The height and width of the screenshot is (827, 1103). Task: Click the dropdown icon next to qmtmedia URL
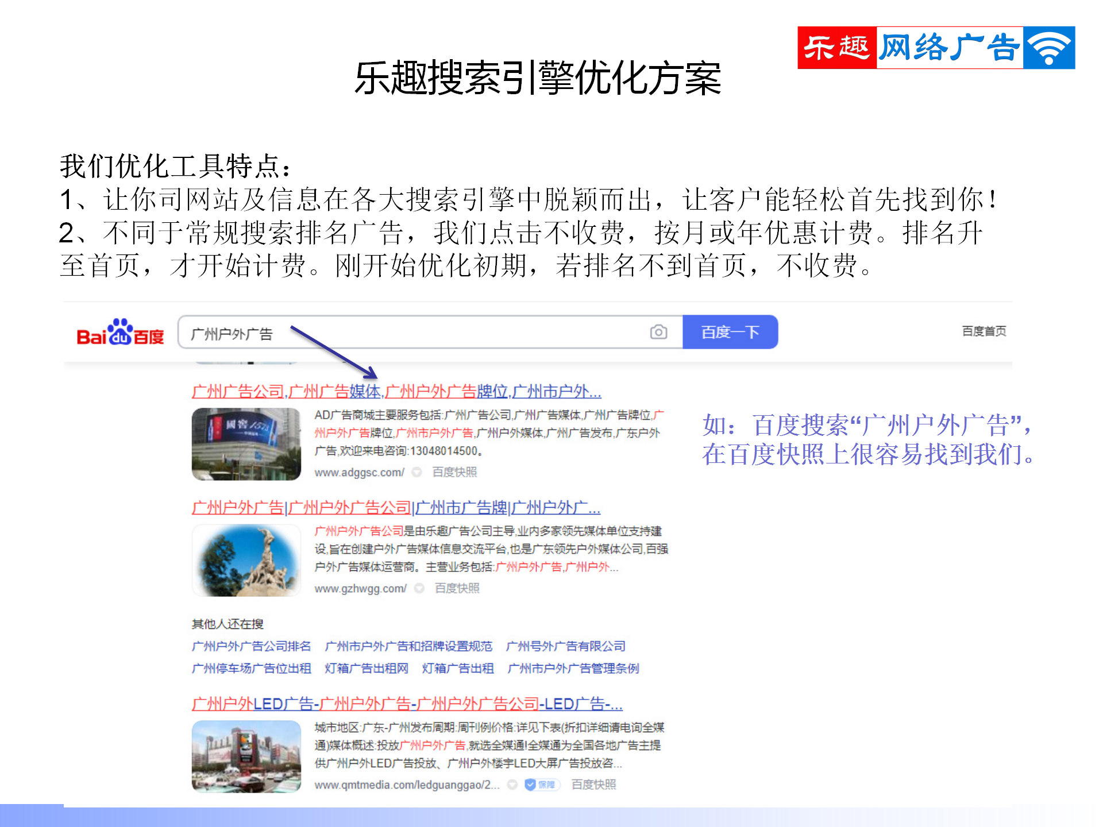click(512, 785)
